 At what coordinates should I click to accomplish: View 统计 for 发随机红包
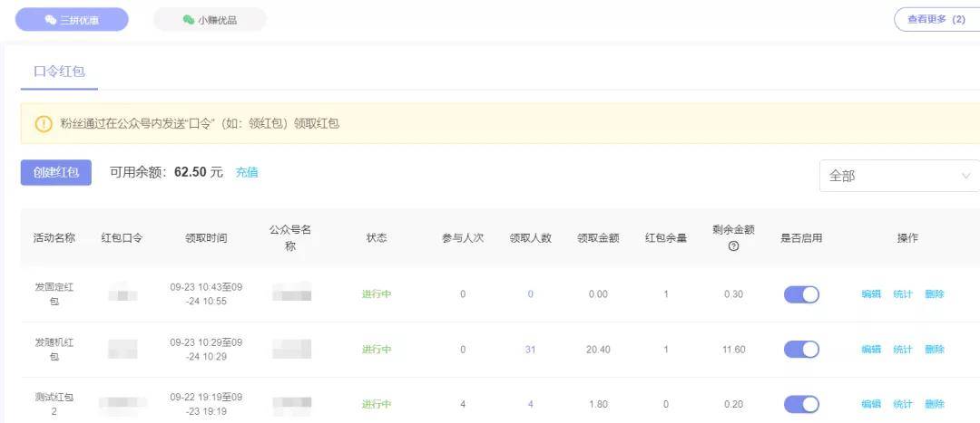pyautogui.click(x=903, y=350)
